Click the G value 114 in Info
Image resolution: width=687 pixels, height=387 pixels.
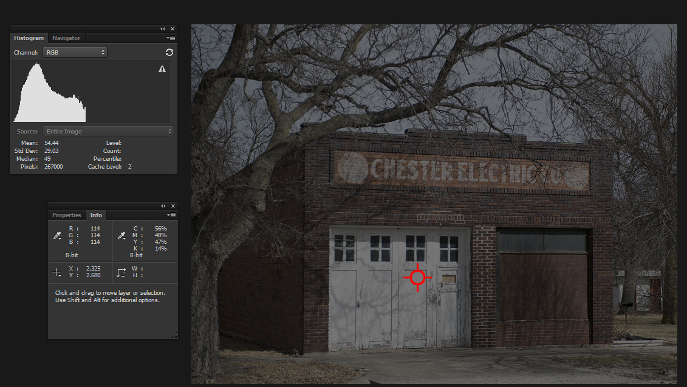click(95, 235)
